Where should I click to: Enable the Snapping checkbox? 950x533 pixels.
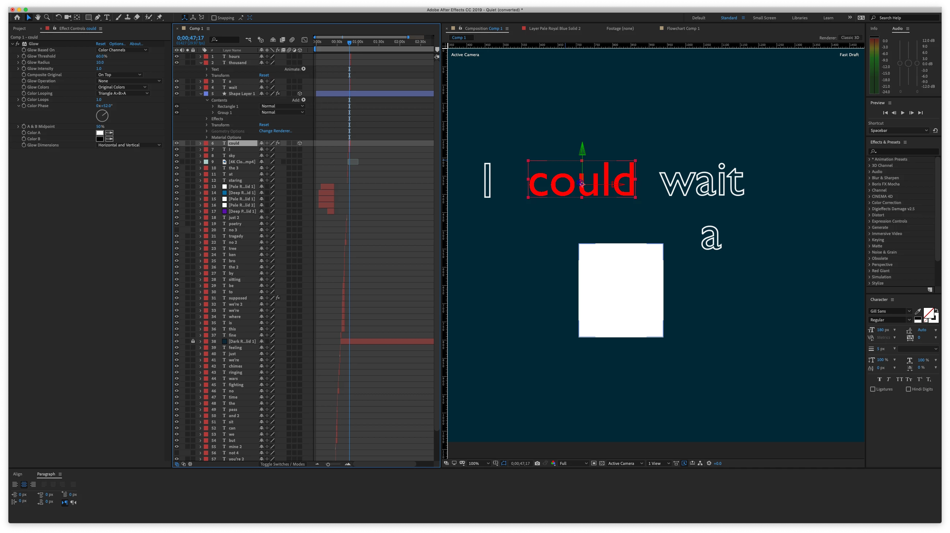[214, 18]
